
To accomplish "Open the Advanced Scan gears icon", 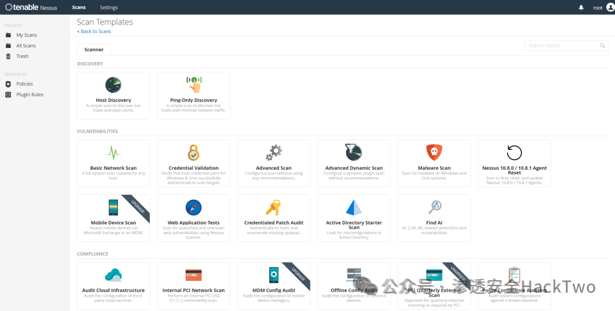I will (x=274, y=153).
